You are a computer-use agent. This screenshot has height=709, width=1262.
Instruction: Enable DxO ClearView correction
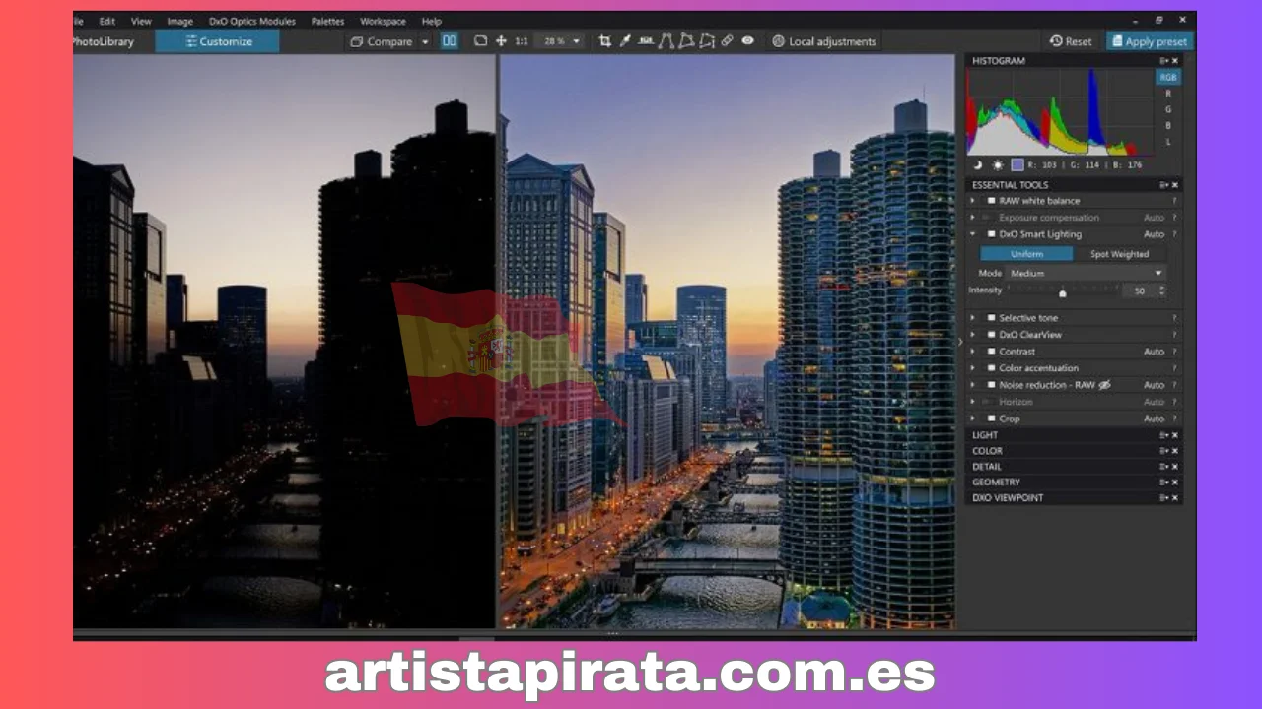pos(991,335)
